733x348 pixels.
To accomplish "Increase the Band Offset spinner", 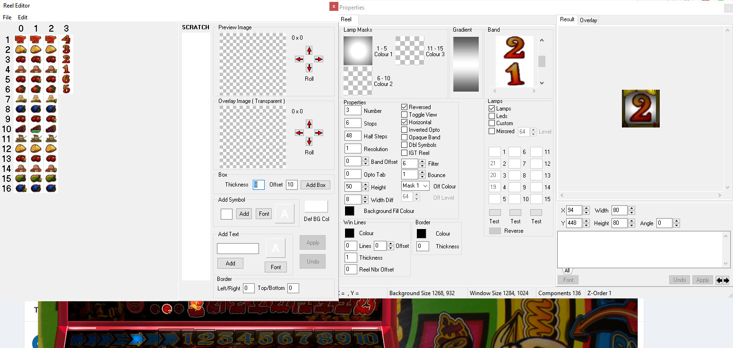I will pos(365,159).
